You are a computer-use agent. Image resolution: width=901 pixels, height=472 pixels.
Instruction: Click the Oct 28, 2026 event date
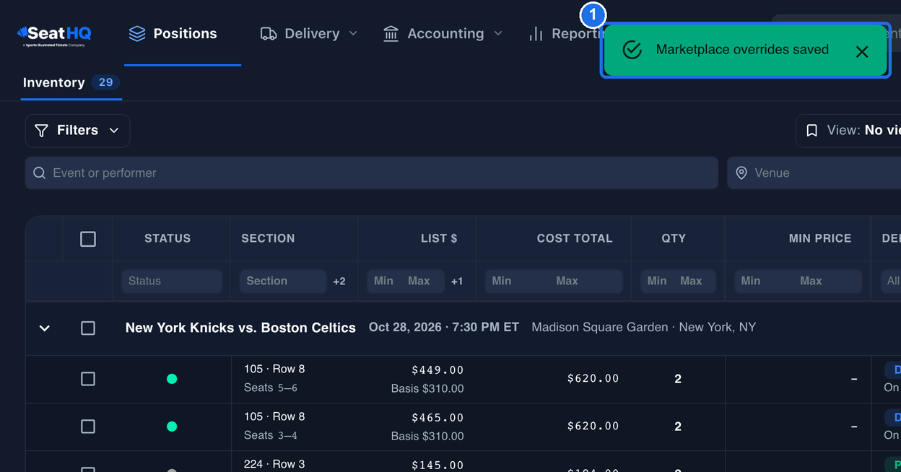click(444, 327)
